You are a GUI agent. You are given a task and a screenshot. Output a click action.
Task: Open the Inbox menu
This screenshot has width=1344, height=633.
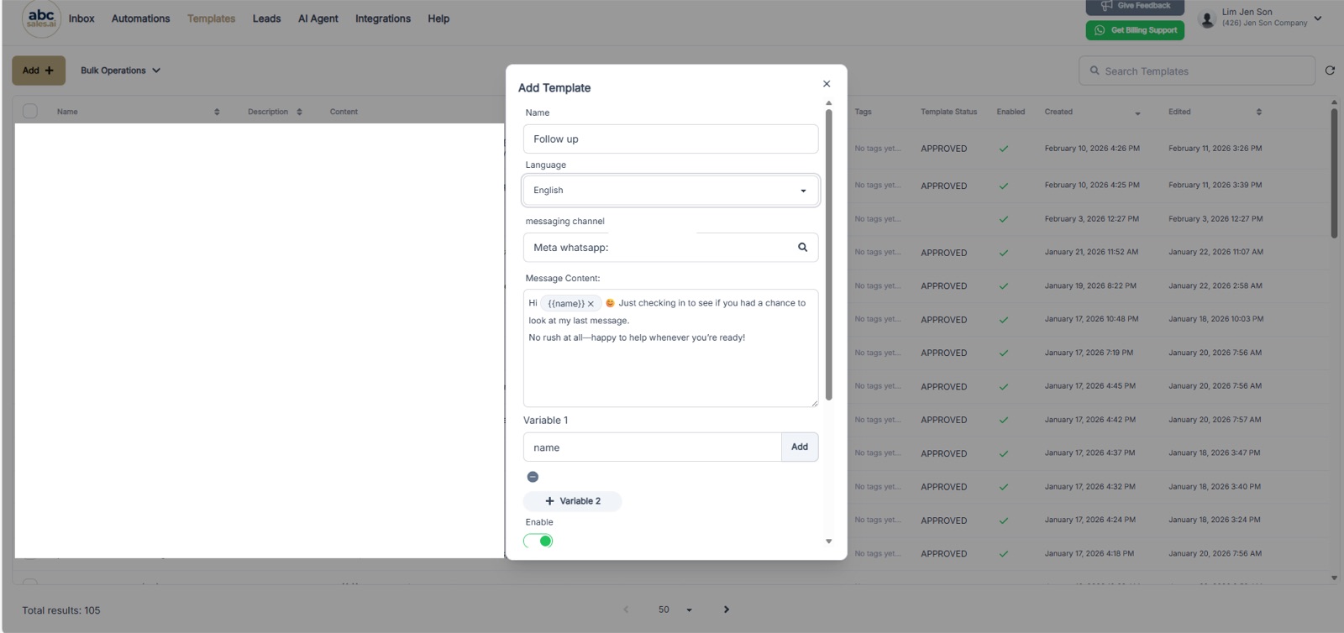coord(81,18)
